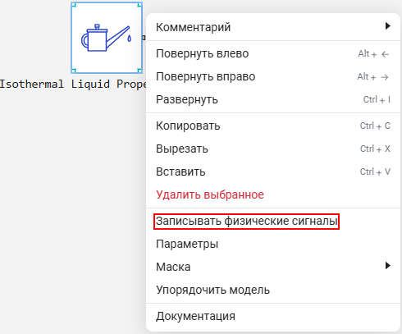
Task: Expand the Комментарий submenu arrow
Action: tap(387, 26)
